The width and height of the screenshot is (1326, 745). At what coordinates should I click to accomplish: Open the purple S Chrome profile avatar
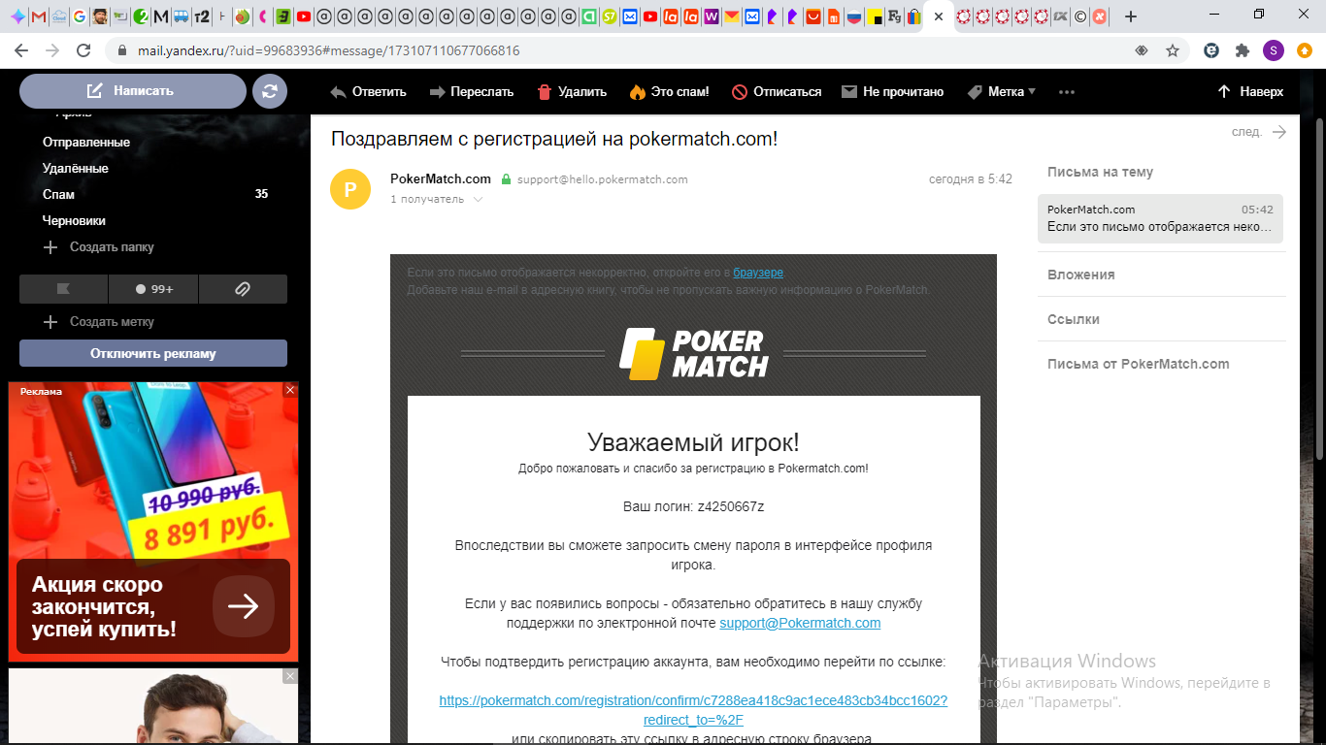click(1274, 50)
